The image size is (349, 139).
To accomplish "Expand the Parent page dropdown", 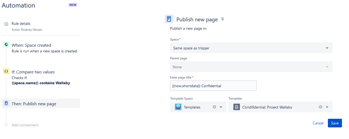I will point(327,67).
